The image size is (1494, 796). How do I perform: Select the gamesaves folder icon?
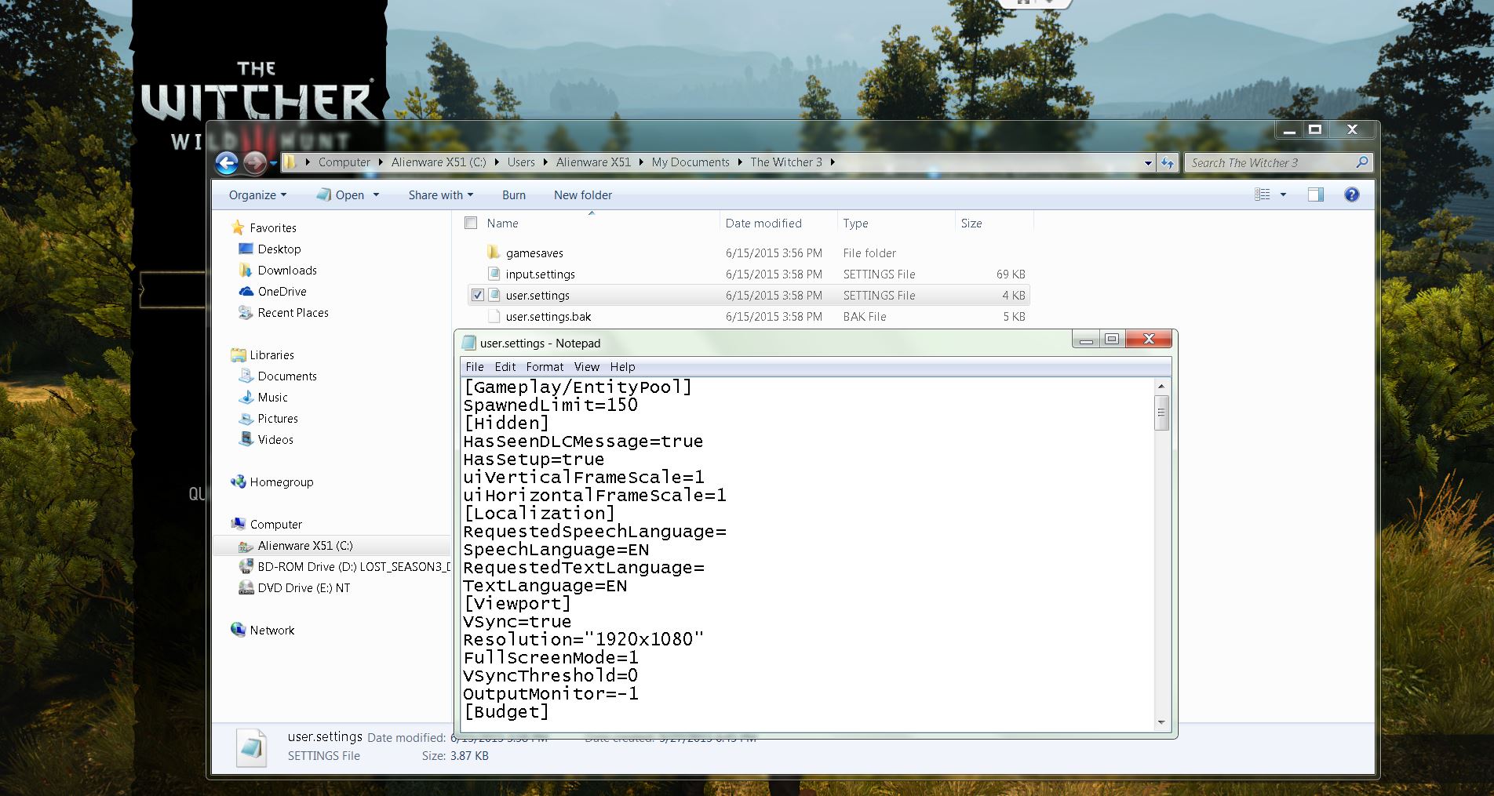[494, 253]
